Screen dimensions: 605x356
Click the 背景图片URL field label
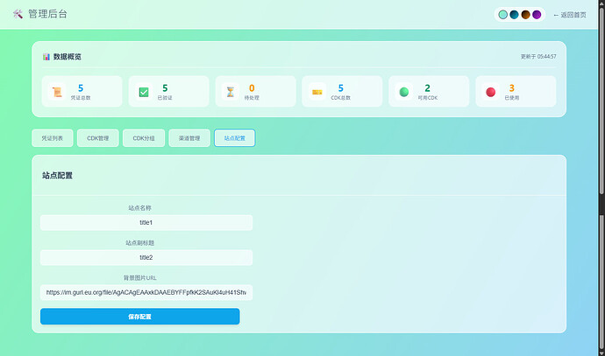(x=140, y=278)
